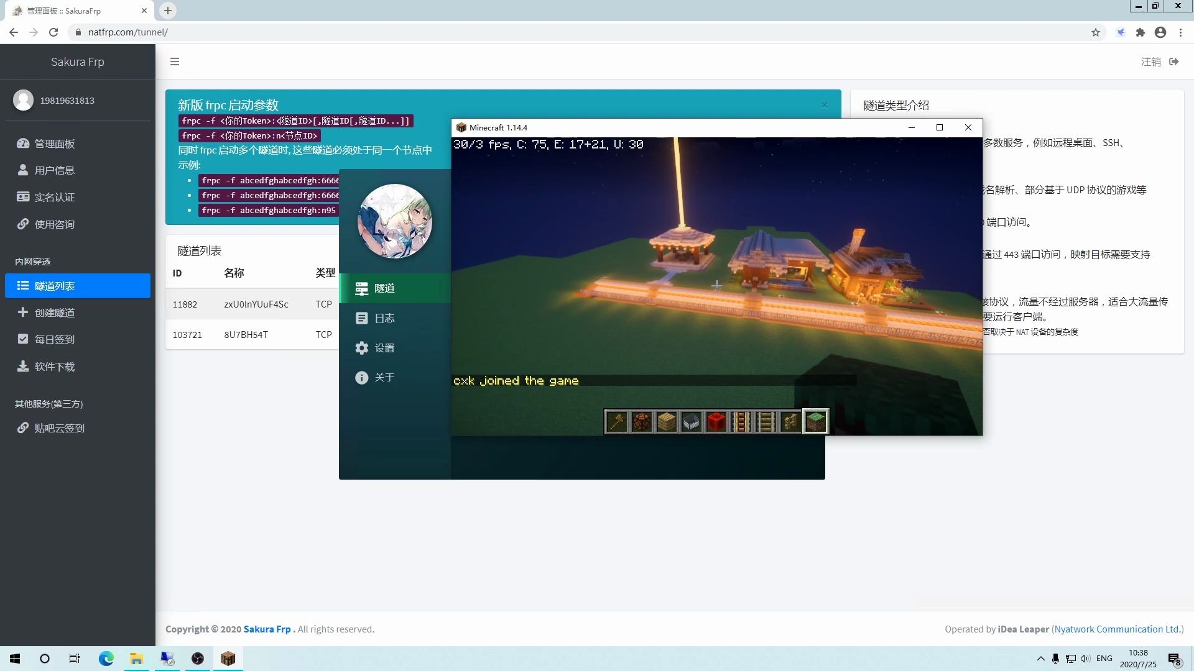Click Sakura Frp footer link

click(267, 629)
